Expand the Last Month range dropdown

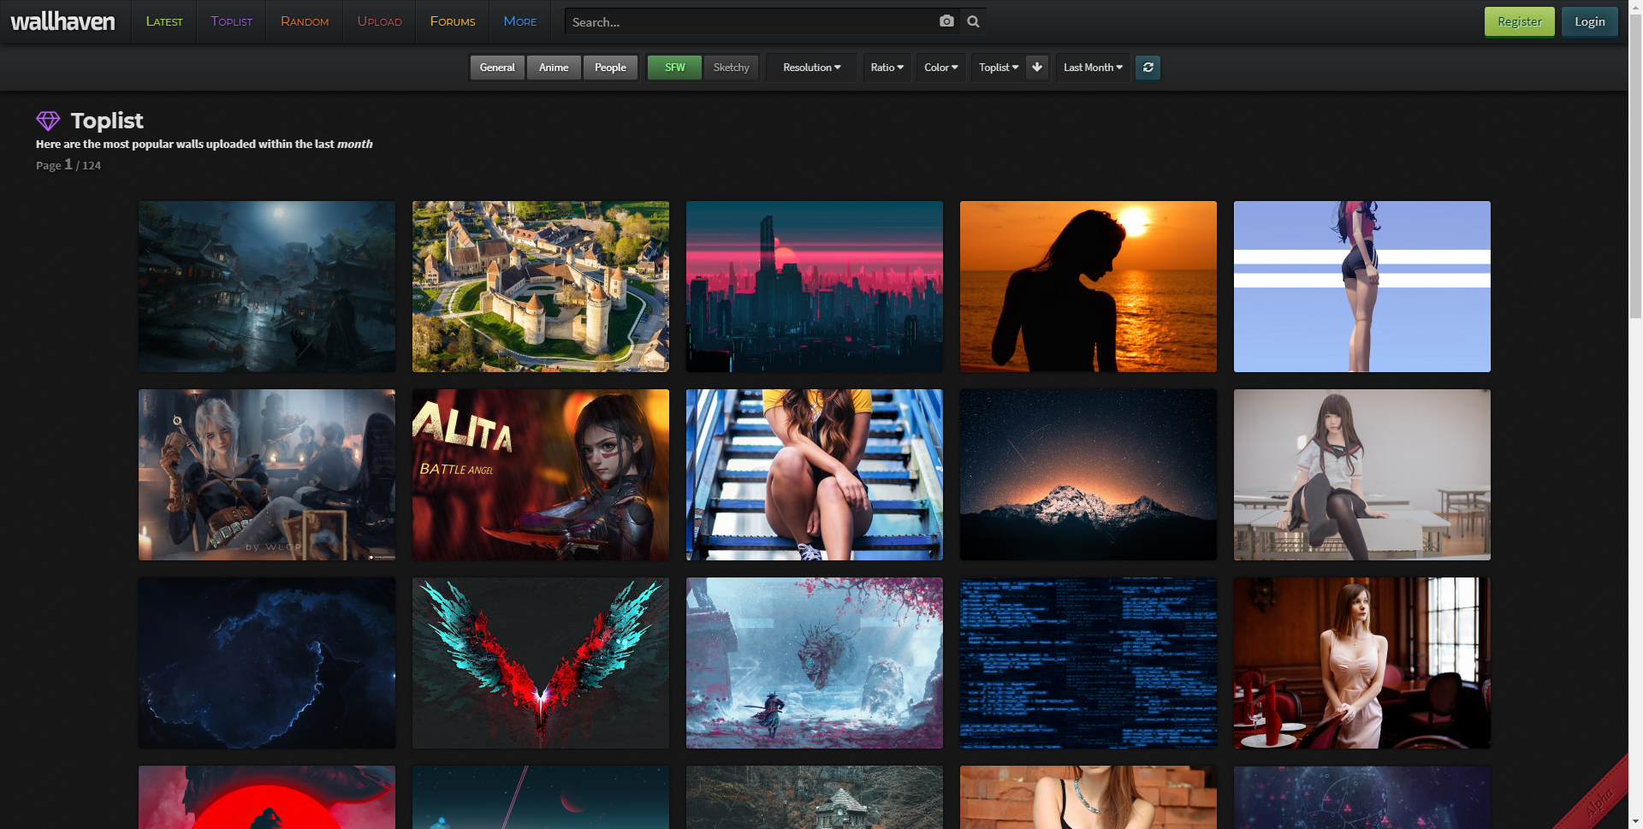tap(1093, 68)
